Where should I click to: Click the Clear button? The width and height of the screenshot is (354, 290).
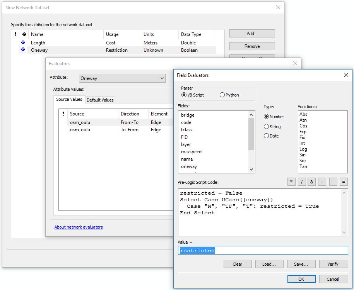[238, 264]
